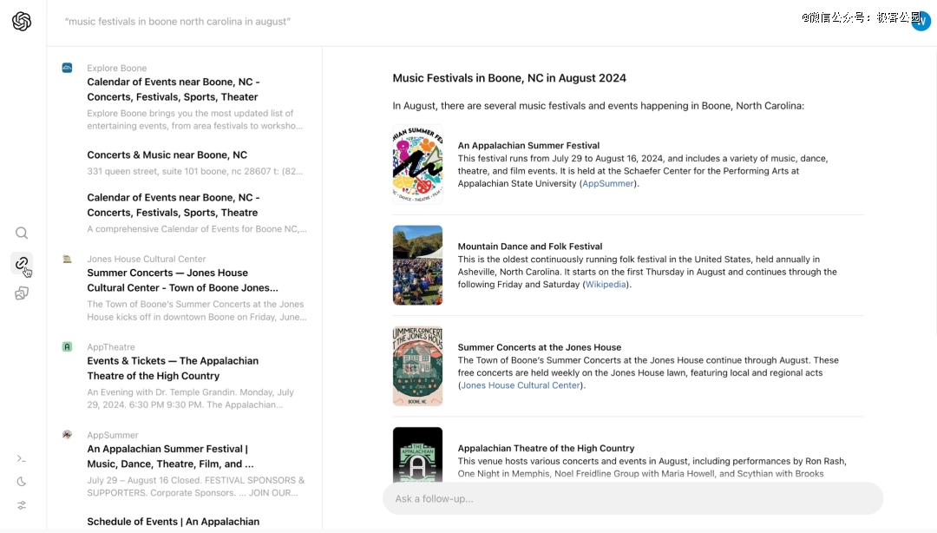Click the search query field at the top
The width and height of the screenshot is (937, 533).
pyautogui.click(x=178, y=22)
